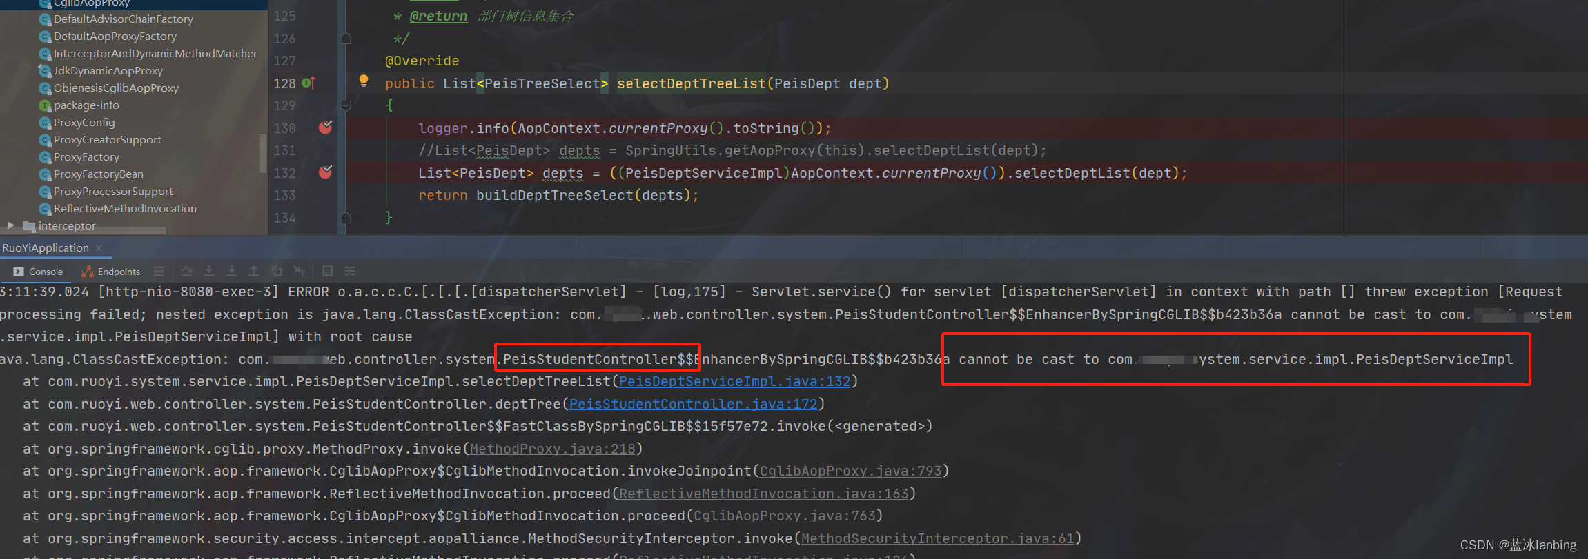
Task: Expand the interceptor package in the tree
Action: pos(10,225)
